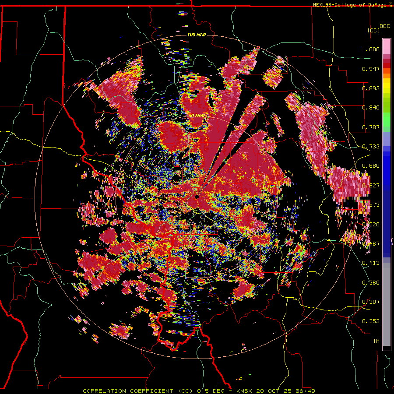Viewport: 394px width, 394px height.
Task: Click the 0.307 scale value
Action: pyautogui.click(x=371, y=302)
